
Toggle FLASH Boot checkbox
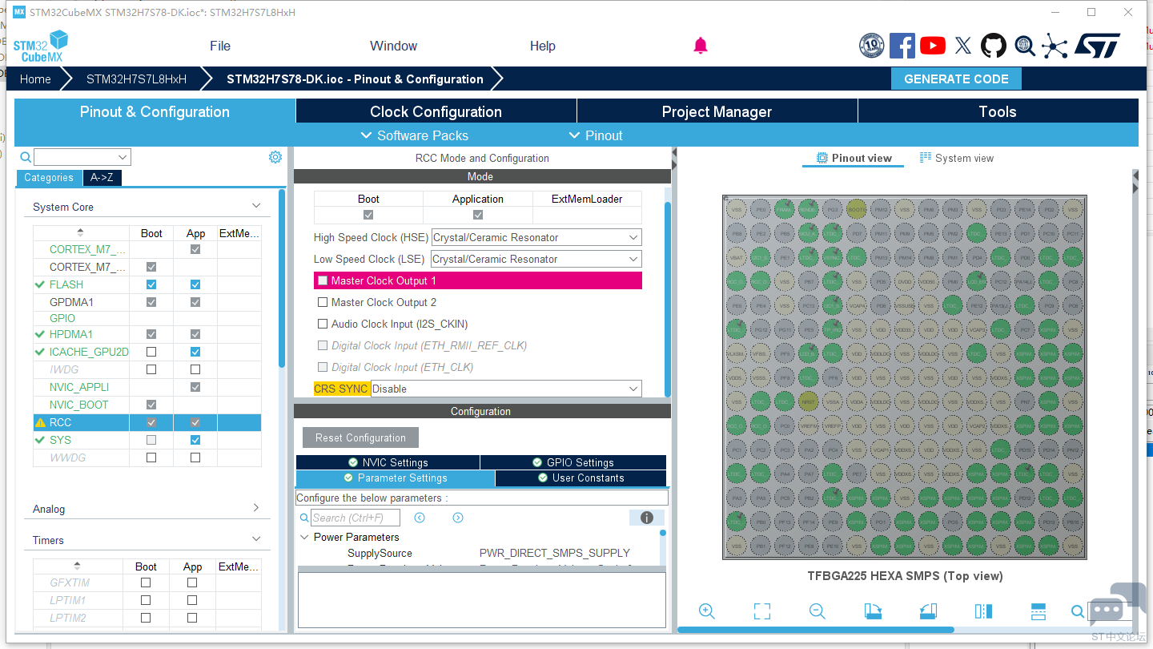(151, 284)
